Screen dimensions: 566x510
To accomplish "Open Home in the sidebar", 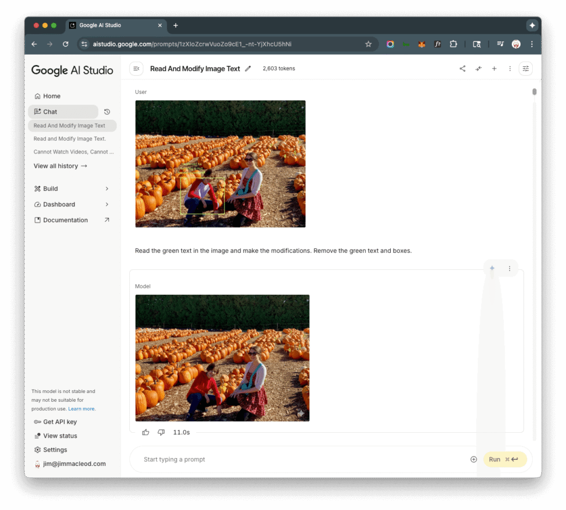I will 51,96.
